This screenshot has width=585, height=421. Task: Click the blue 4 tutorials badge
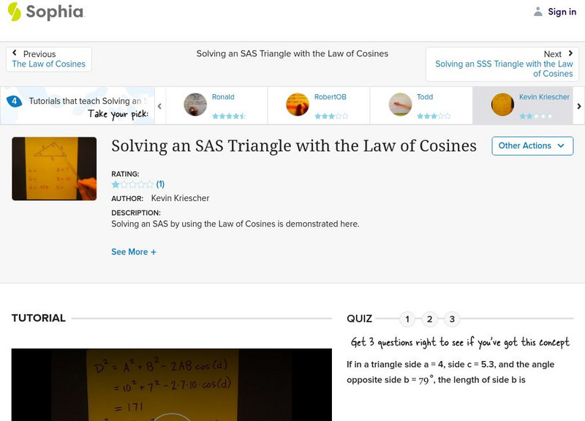coord(15,100)
